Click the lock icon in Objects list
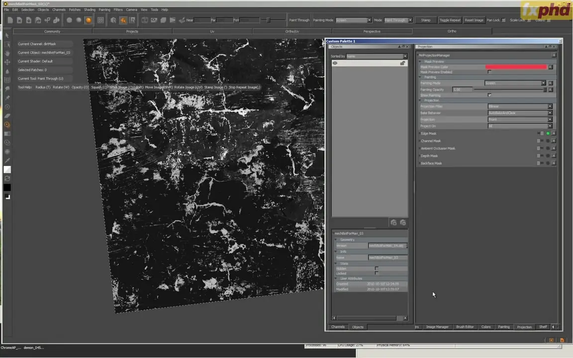 tap(402, 63)
